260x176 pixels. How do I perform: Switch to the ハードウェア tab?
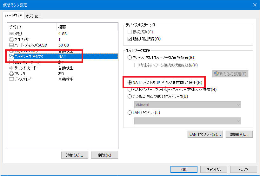pyautogui.click(x=13, y=16)
